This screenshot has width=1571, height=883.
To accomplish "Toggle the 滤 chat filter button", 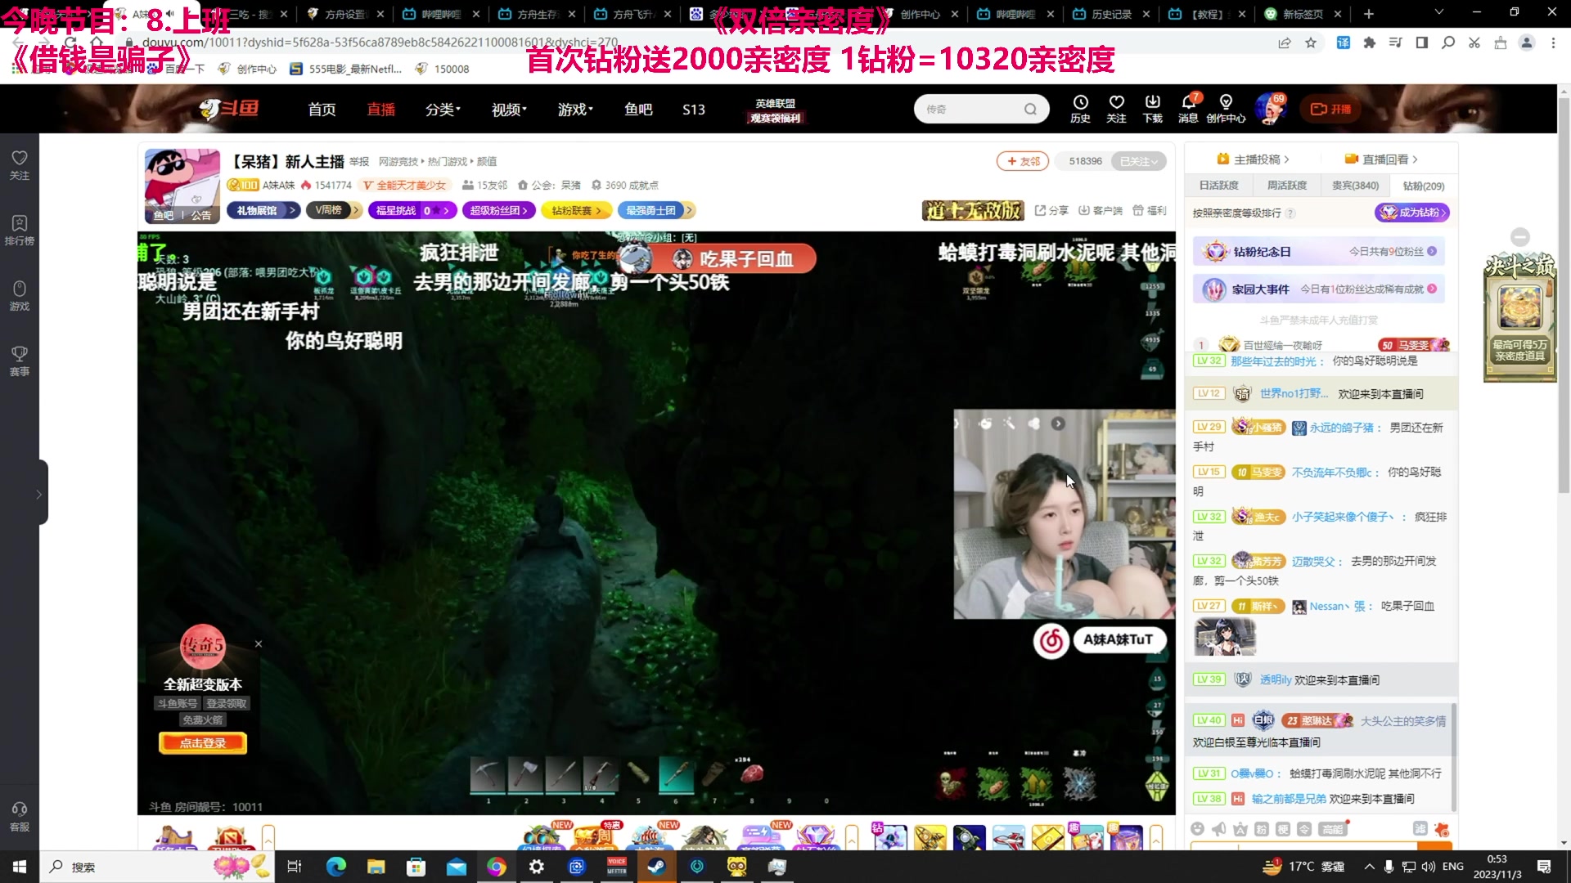I will (1420, 829).
